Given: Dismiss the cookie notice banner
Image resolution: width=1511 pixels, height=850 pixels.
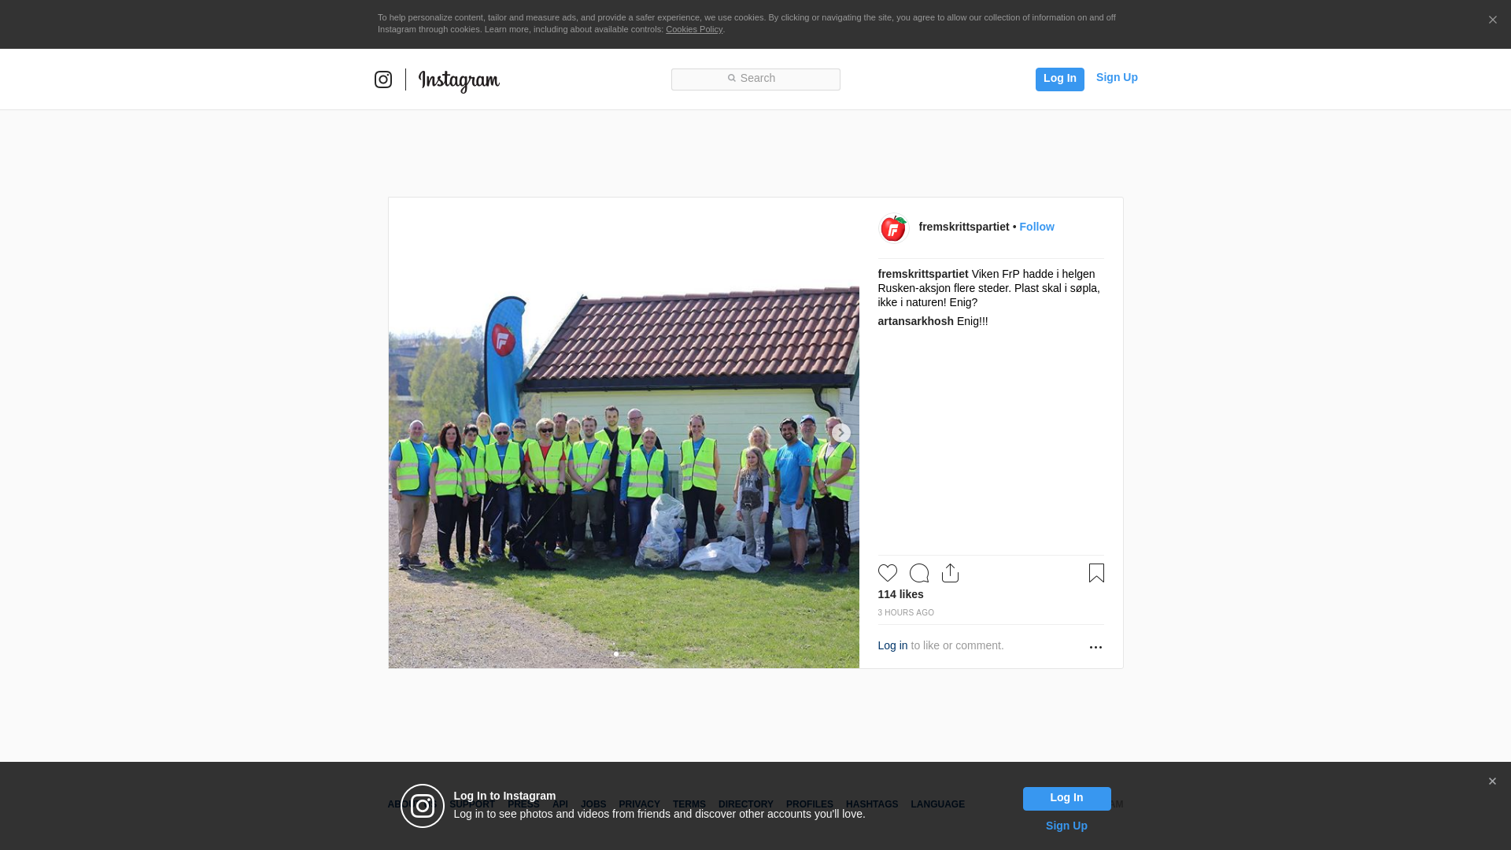Looking at the screenshot, I should [1492, 20].
